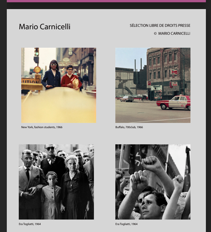Select the Era Togliatti, 1964 caption under crowd photo
This screenshot has width=211, height=232.
point(30,224)
